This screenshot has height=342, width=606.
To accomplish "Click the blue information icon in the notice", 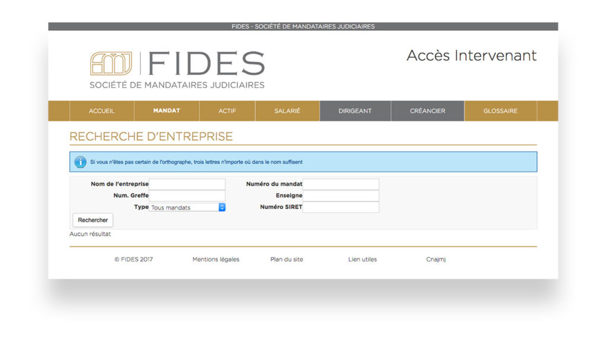I will click(x=80, y=161).
